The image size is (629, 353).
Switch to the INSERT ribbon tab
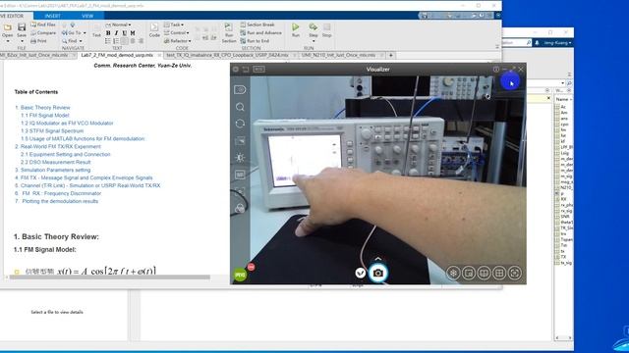pos(52,16)
